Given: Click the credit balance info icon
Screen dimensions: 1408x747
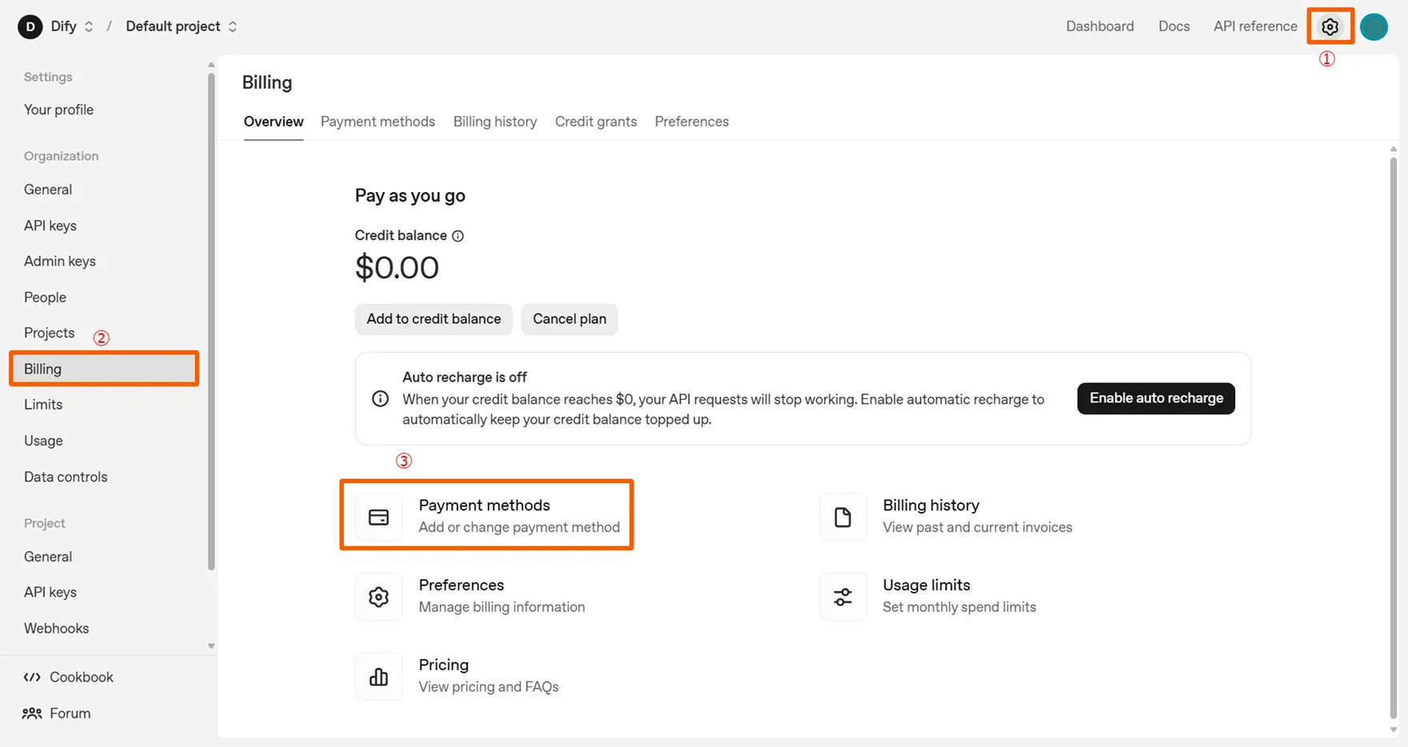Looking at the screenshot, I should coord(457,236).
